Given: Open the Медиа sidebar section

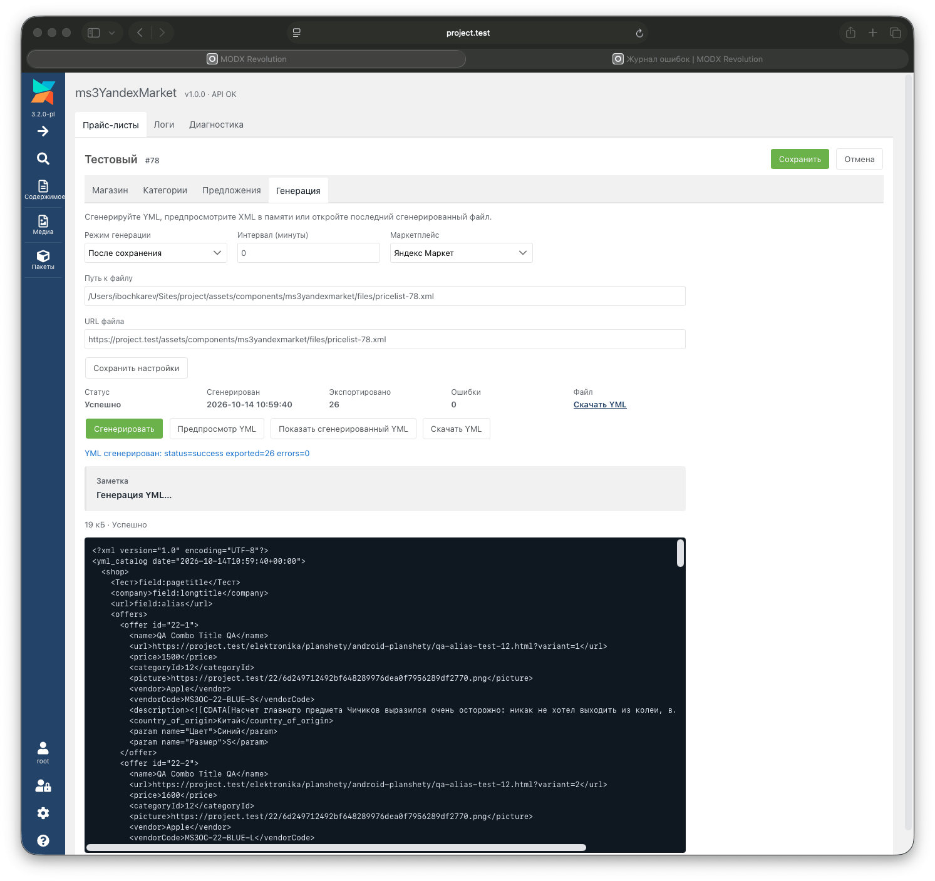Looking at the screenshot, I should pos(43,225).
